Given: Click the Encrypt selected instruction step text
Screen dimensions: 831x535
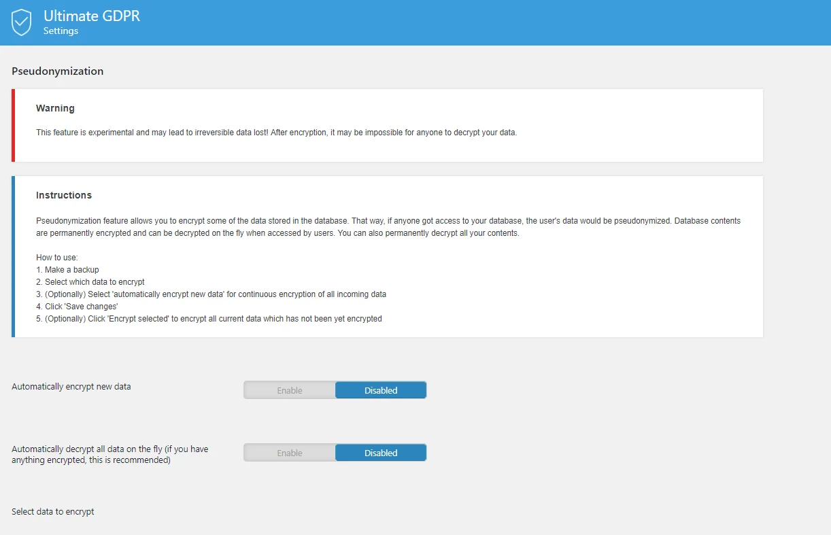Looking at the screenshot, I should click(x=209, y=318).
